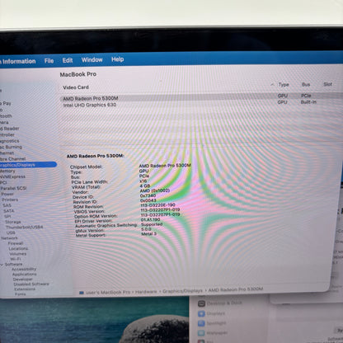
Task: Click user's MacBook Pro in the path bar
Action: coord(108,292)
